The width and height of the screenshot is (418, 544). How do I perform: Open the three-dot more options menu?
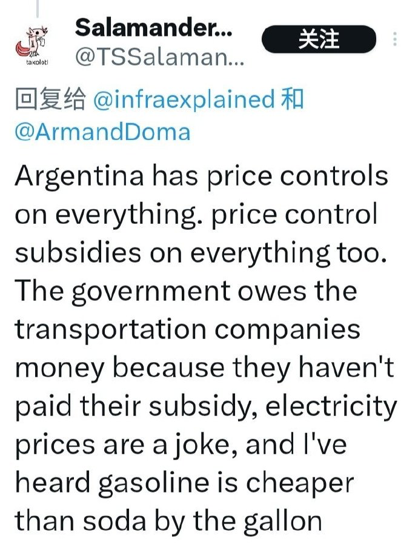395,40
